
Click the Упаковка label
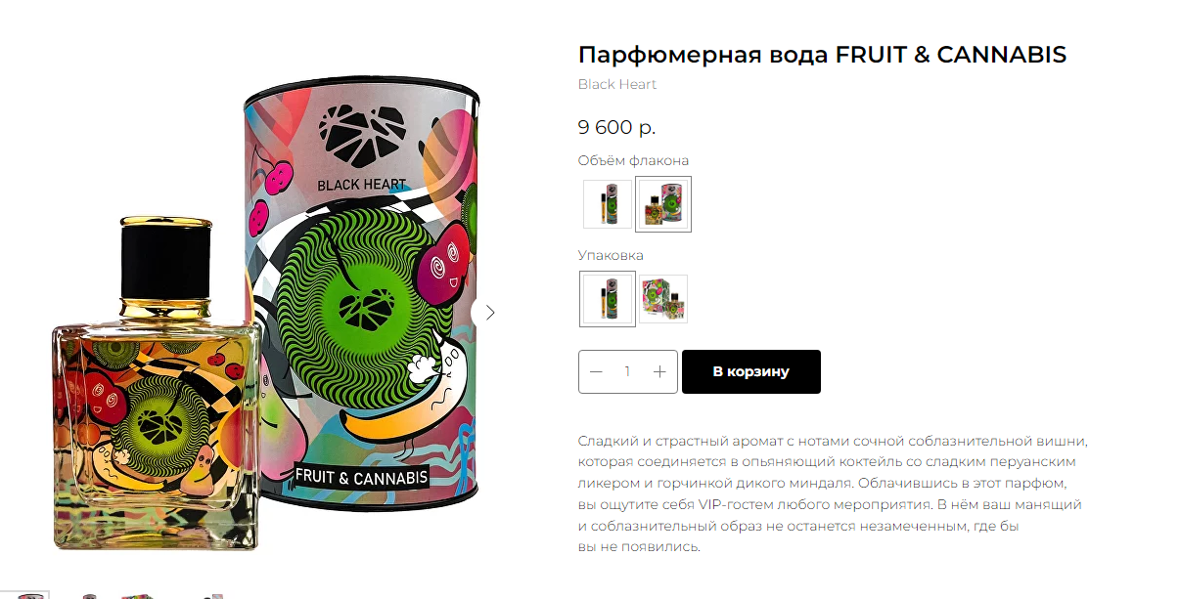click(611, 255)
